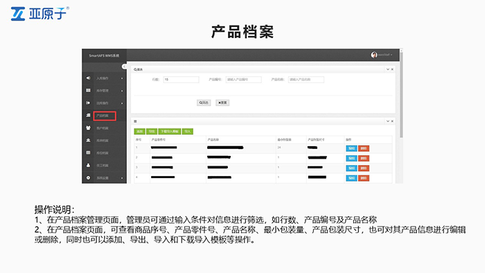Viewport: 485px width, 273px height.
Task: Click the 亚原子 logo
Action: [40, 14]
